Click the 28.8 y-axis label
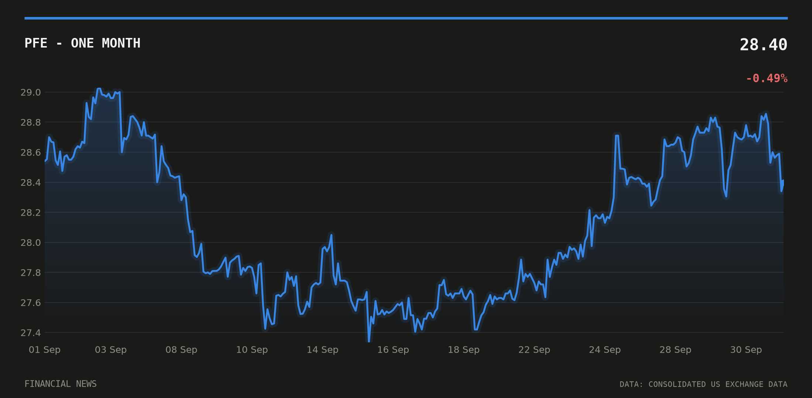Screen dimensions: 812x398 coord(31,122)
